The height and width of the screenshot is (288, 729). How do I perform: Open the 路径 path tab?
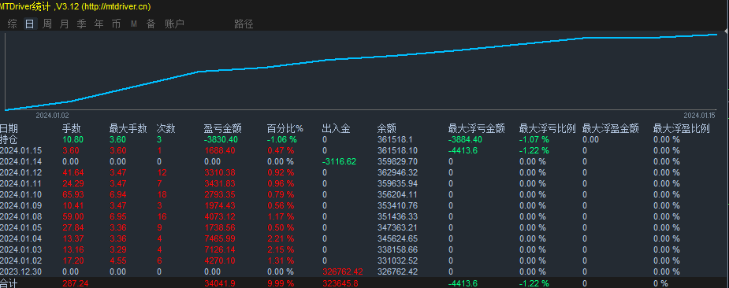[x=244, y=24]
